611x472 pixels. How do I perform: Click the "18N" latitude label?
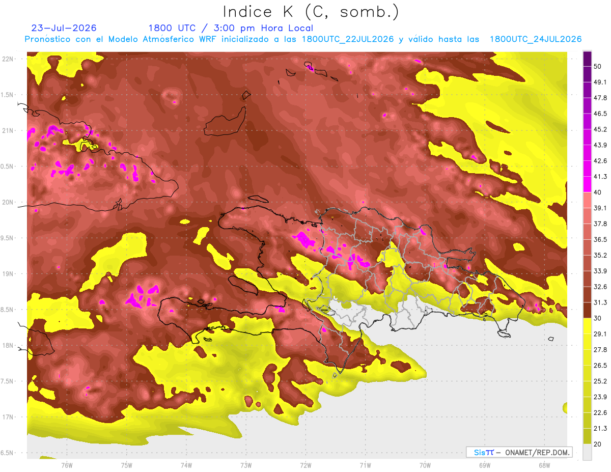[8, 346]
